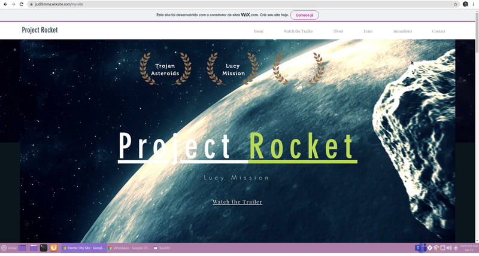
Task: Open the Team menu item
Action: tap(368, 31)
